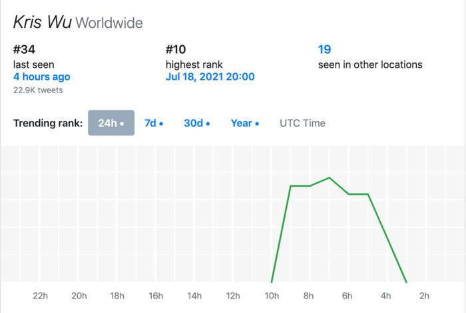The image size is (466, 313).
Task: Click the #34 last seen rank
Action: pos(24,49)
